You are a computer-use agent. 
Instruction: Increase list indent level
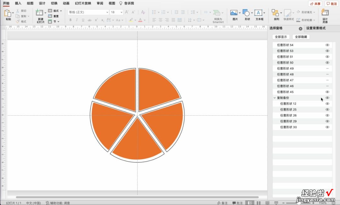coord(183,12)
